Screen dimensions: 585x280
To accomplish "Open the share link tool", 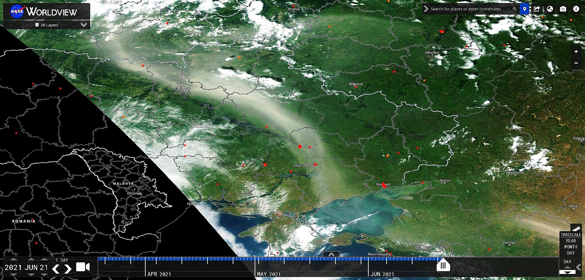I will 537,9.
